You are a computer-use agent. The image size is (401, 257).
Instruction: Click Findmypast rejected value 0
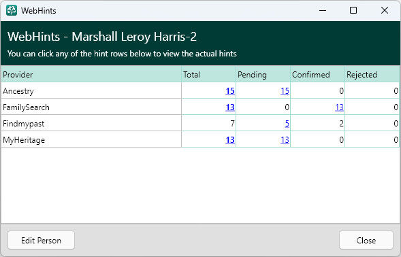[x=396, y=124]
